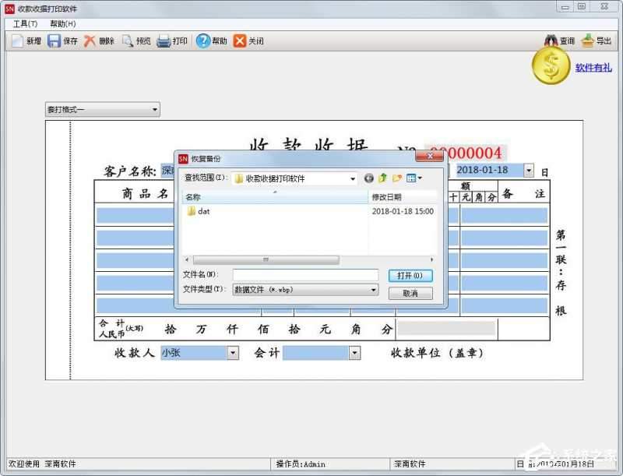The width and height of the screenshot is (623, 476).
Task: Open the view menu icon in dialog
Action: point(414,178)
